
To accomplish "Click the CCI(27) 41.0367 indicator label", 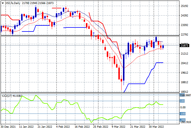I will 12,96.
